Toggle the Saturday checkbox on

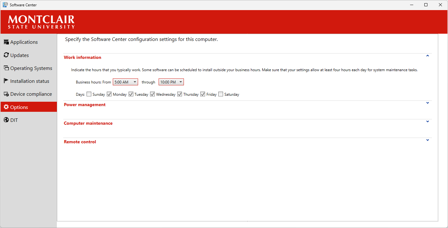click(221, 94)
